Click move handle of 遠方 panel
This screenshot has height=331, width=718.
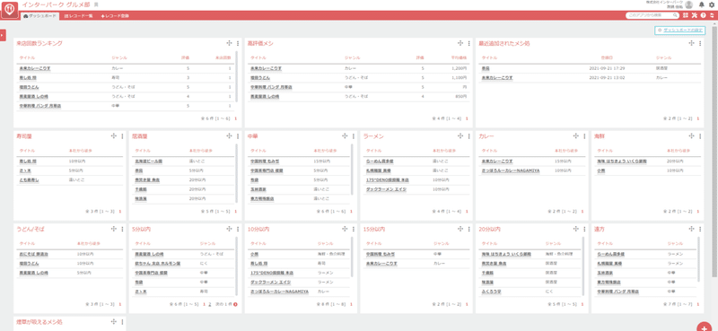point(691,229)
